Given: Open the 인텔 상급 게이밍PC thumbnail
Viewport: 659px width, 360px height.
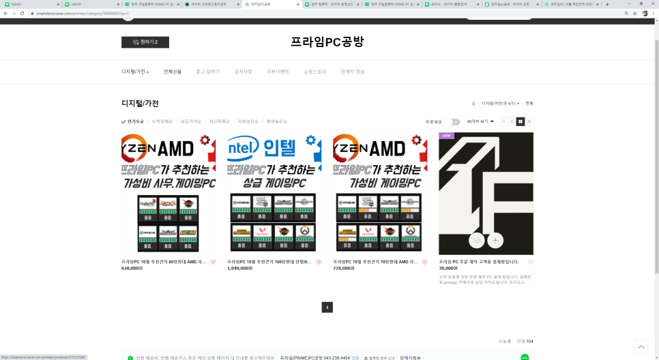Looking at the screenshot, I should coord(274,194).
